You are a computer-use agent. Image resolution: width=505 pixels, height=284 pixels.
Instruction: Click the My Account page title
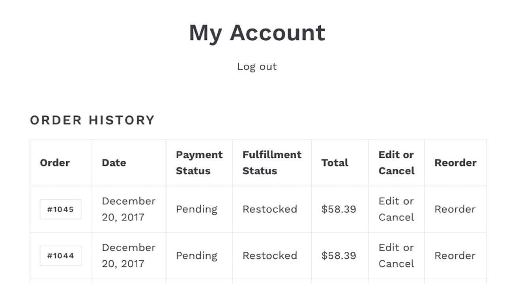pos(257,33)
